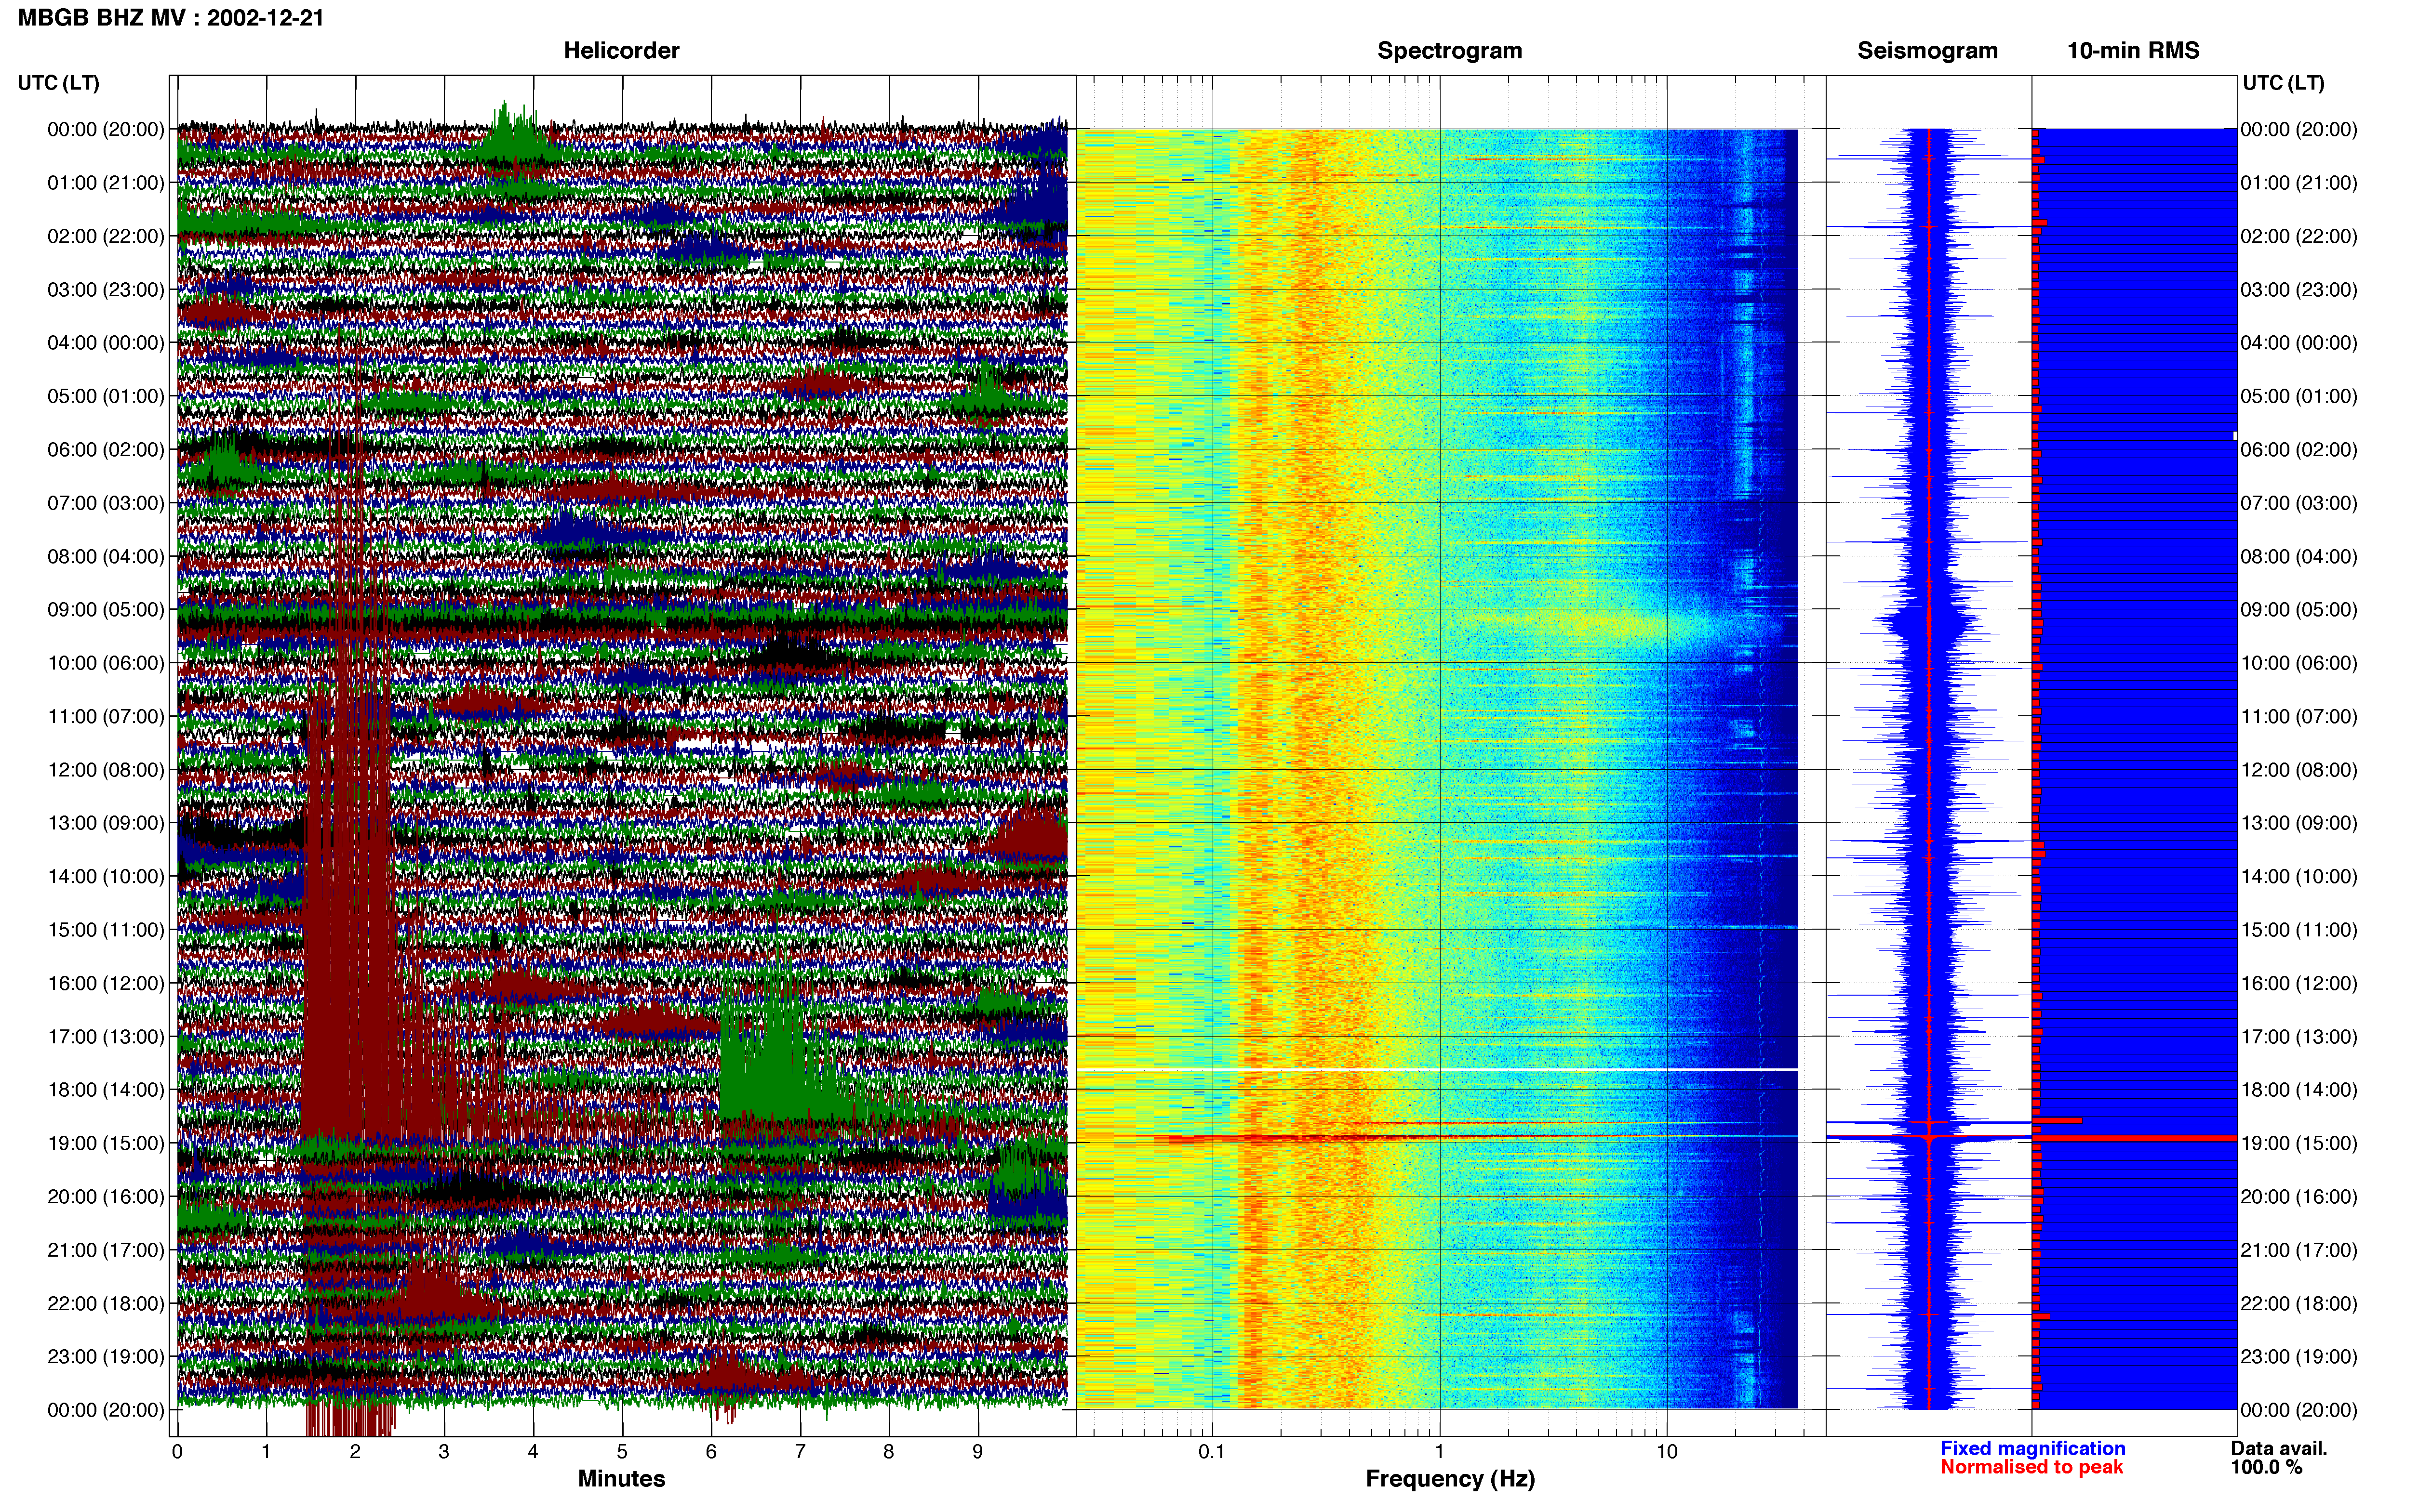Click left time label '03:00 (23:00)'
The width and height of the screenshot is (2419, 1512).
106,290
